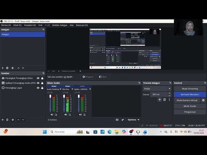
Task: Open source properties gear in Sumber toolbar
Action: click(x=13, y=120)
